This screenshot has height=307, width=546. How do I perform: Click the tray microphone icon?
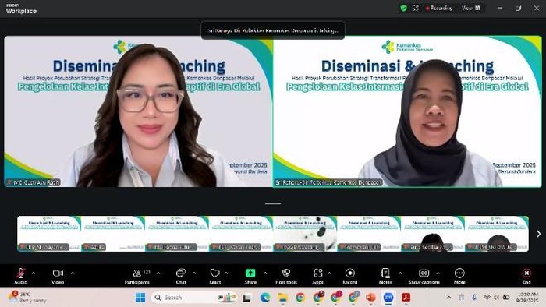[x=474, y=298]
